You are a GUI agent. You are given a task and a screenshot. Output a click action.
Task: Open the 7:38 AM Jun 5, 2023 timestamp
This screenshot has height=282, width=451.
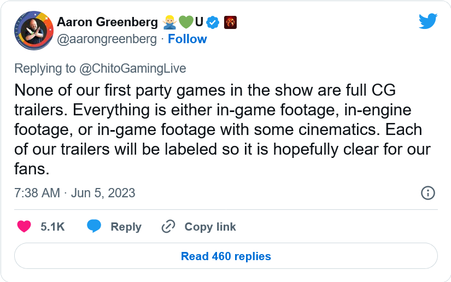click(x=74, y=193)
